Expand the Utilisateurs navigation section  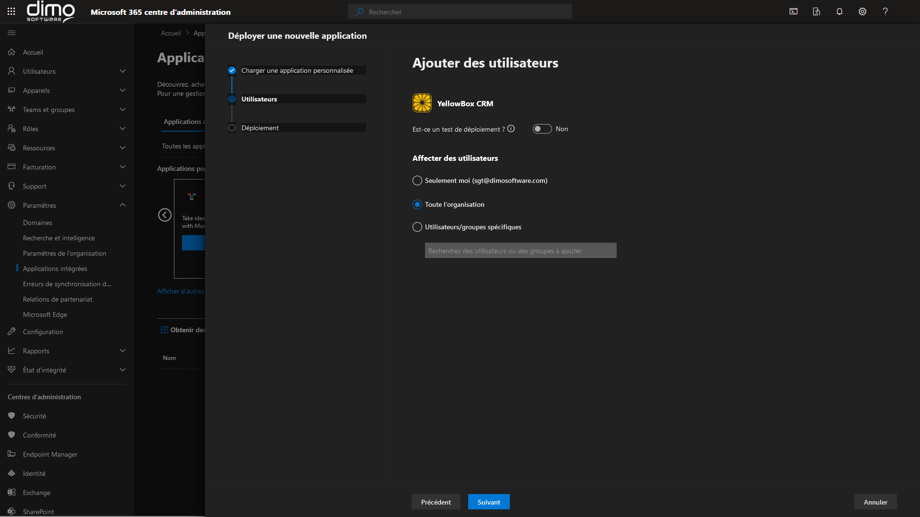(123, 71)
